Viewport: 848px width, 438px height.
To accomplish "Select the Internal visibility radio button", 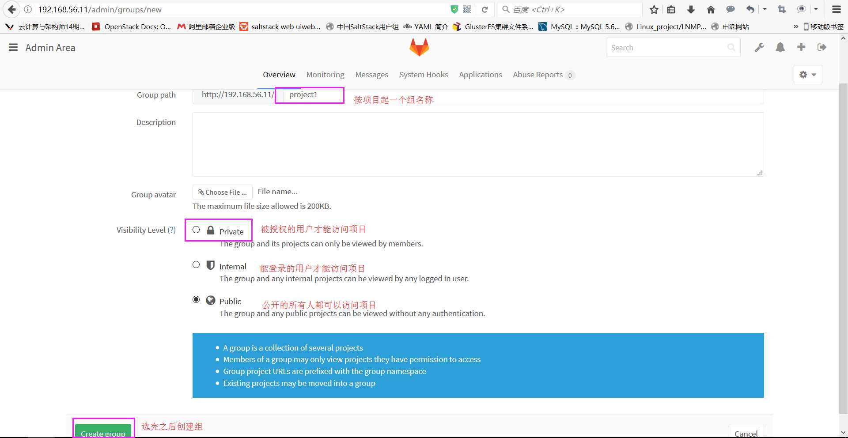I will [196, 264].
